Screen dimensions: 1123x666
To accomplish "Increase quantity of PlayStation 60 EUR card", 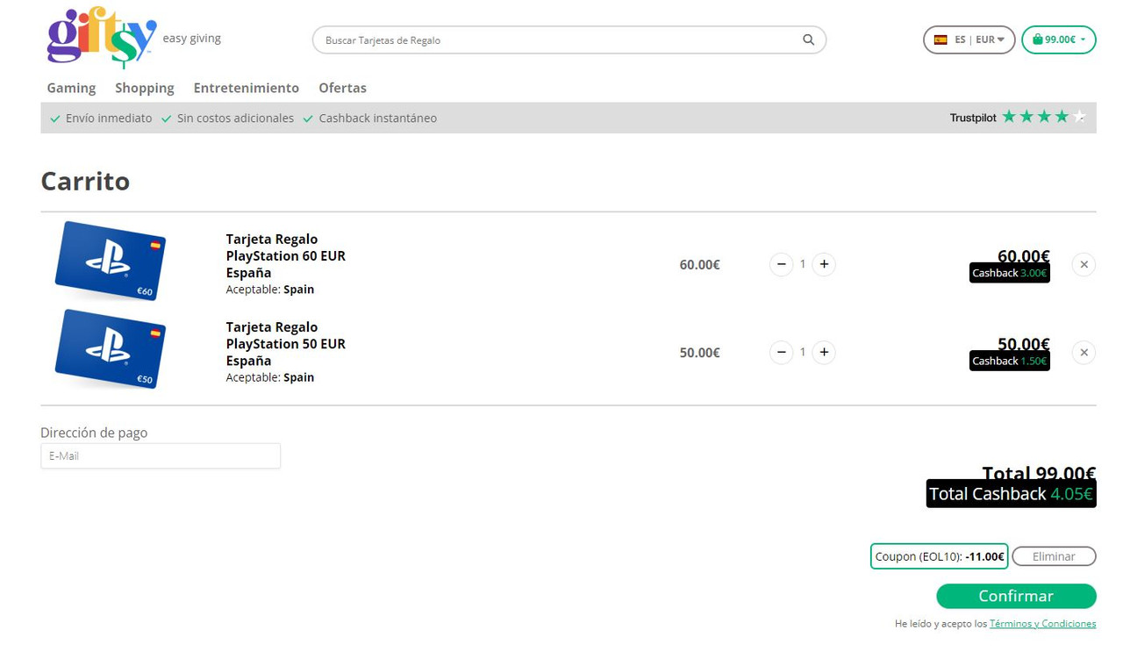I will click(824, 264).
